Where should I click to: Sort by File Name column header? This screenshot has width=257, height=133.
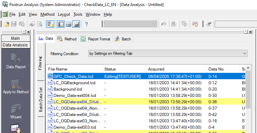point(74,69)
